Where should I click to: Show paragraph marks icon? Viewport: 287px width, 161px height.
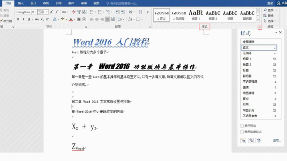(148, 12)
